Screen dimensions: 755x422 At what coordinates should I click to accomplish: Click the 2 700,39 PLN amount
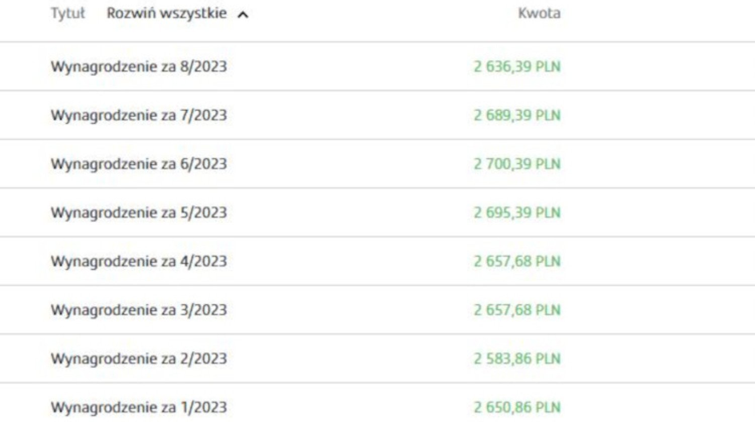click(x=517, y=164)
